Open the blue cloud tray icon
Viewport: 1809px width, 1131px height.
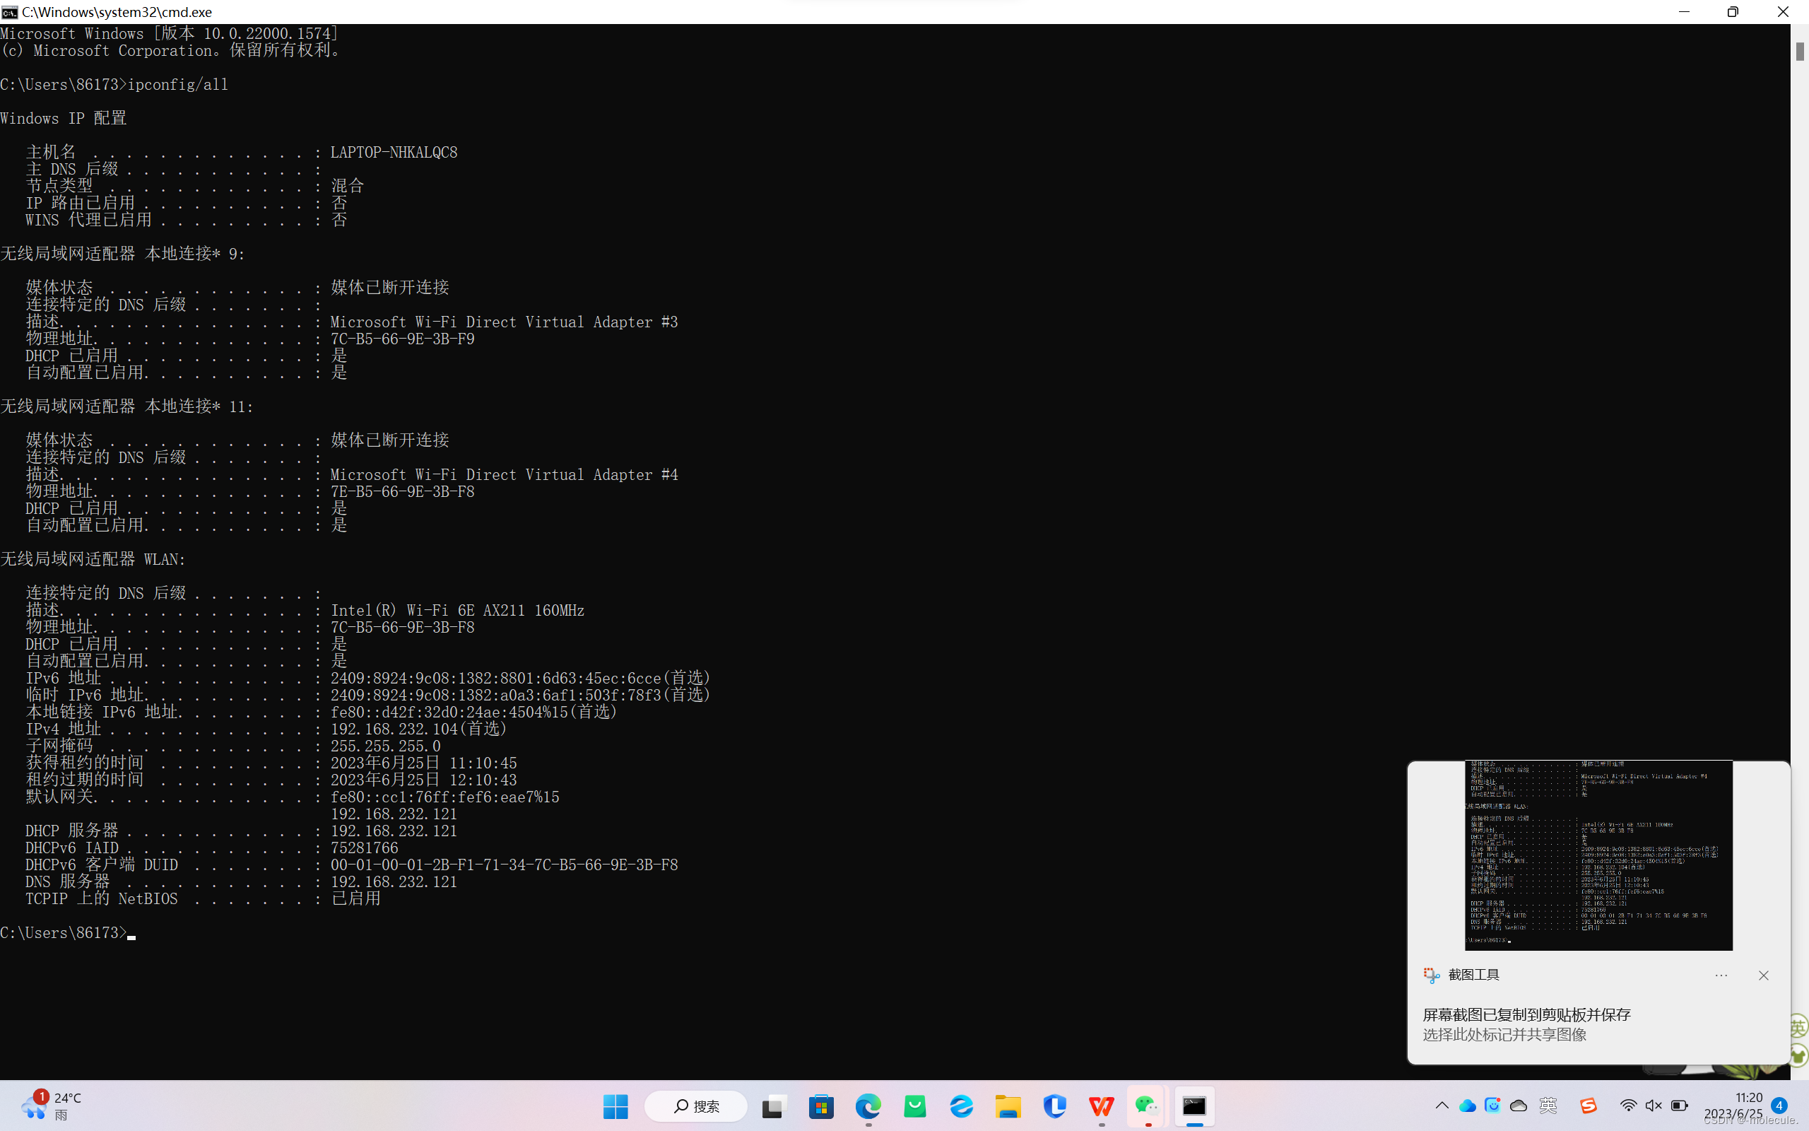(x=1468, y=1106)
